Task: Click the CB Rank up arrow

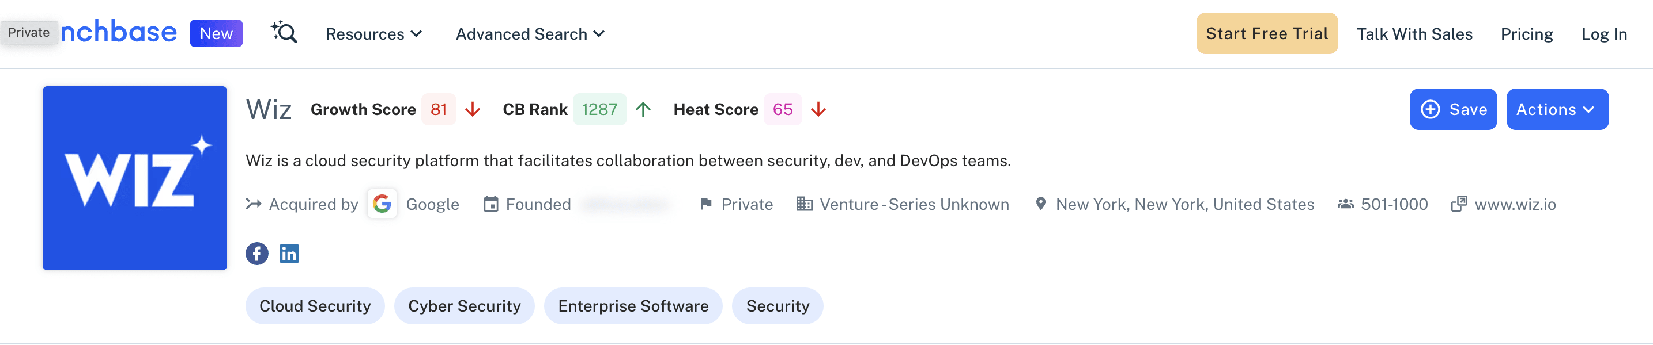Action: pyautogui.click(x=643, y=109)
